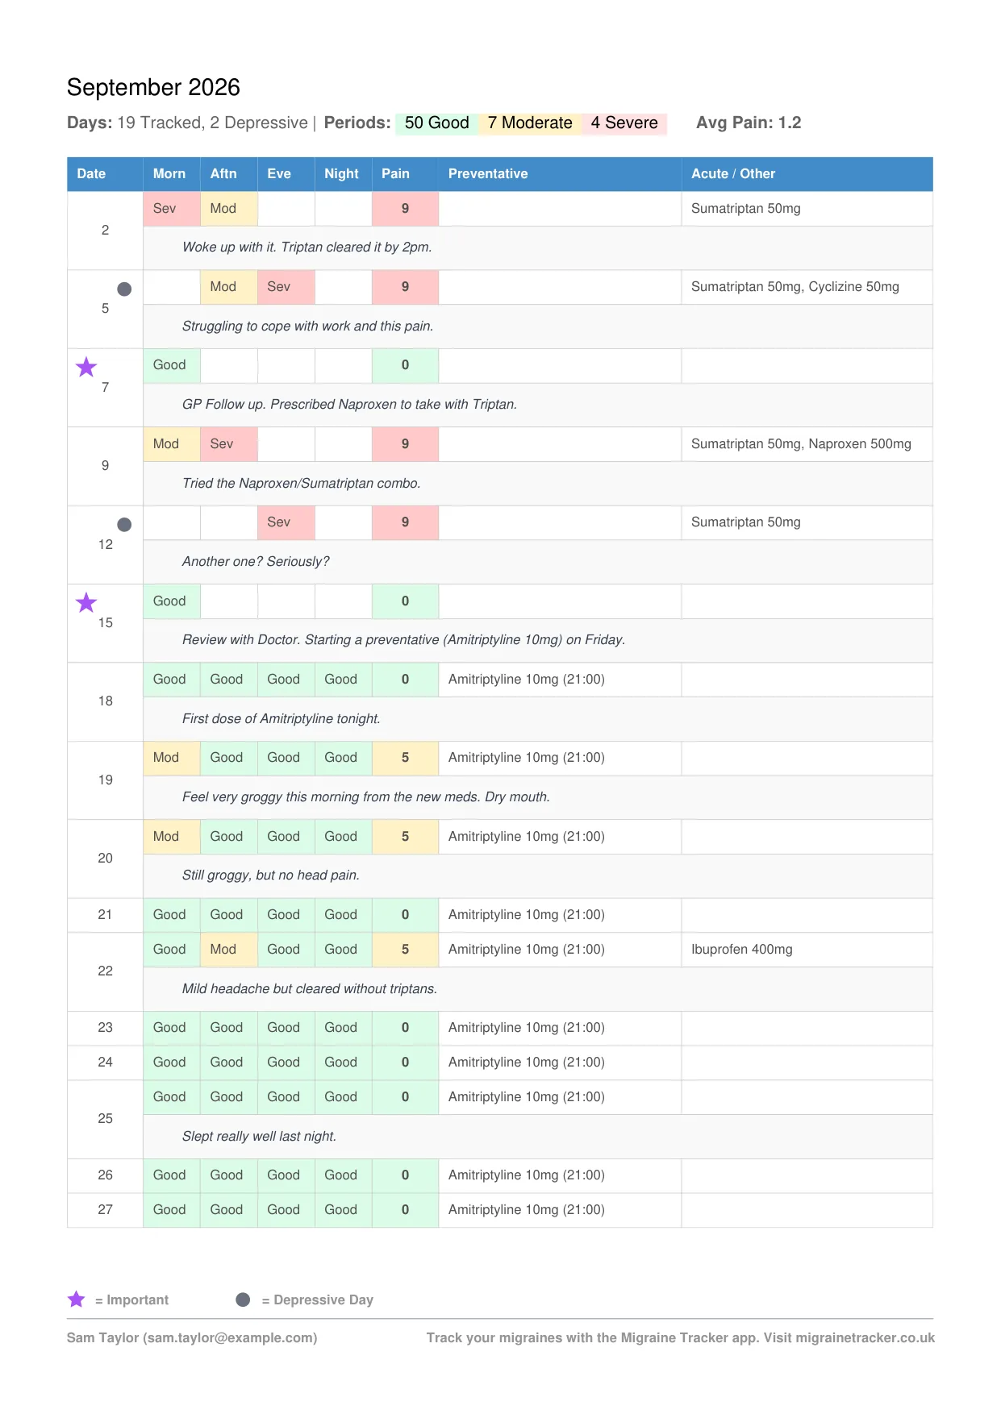
Task: Click pain score 5 on date 20
Action: 405,837
